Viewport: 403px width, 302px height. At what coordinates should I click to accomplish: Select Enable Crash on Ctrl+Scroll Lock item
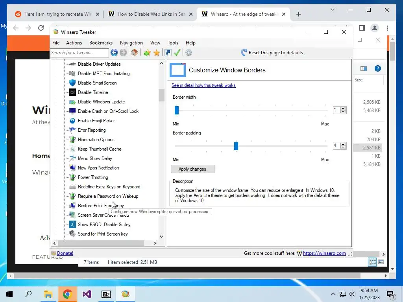[108, 111]
